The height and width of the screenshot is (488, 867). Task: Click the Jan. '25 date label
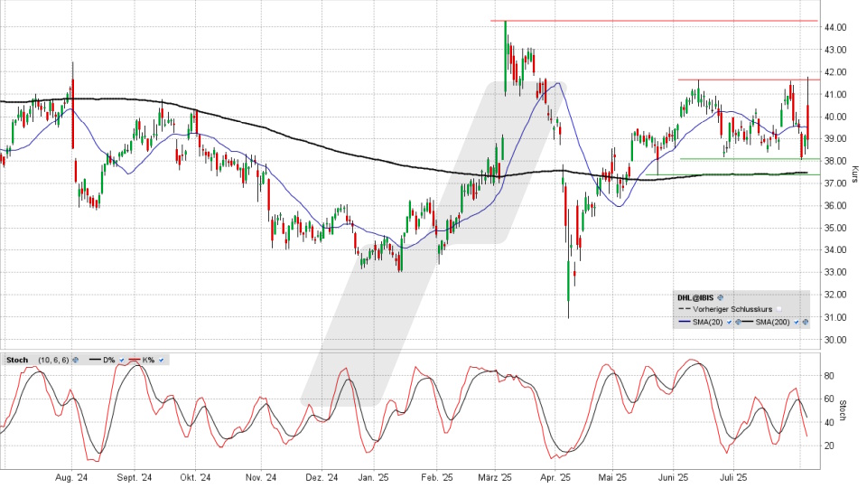coord(373,477)
